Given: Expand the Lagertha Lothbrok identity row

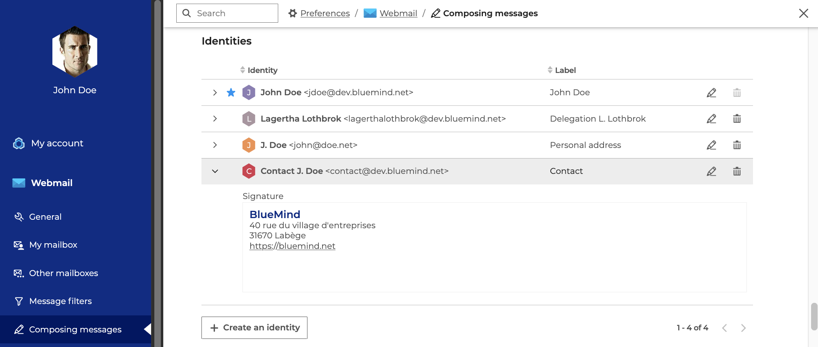Looking at the screenshot, I should 215,119.
